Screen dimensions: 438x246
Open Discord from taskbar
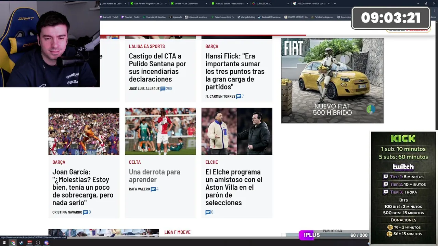pyautogui.click(x=47, y=243)
